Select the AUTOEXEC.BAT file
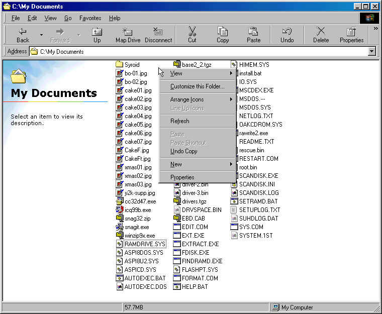382x314 pixels. coord(145,278)
